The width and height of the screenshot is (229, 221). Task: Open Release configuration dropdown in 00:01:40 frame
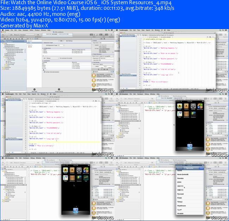click(52, 58)
